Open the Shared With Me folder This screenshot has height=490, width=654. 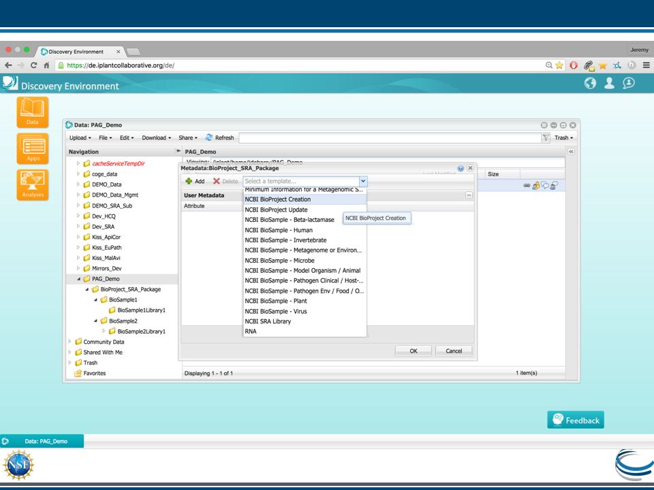[x=103, y=352]
